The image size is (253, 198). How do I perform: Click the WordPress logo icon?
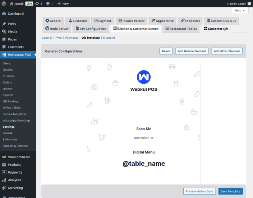(x=4, y=4)
